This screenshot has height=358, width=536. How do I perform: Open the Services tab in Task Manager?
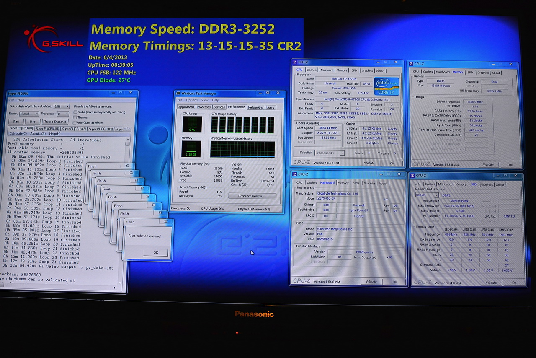219,107
